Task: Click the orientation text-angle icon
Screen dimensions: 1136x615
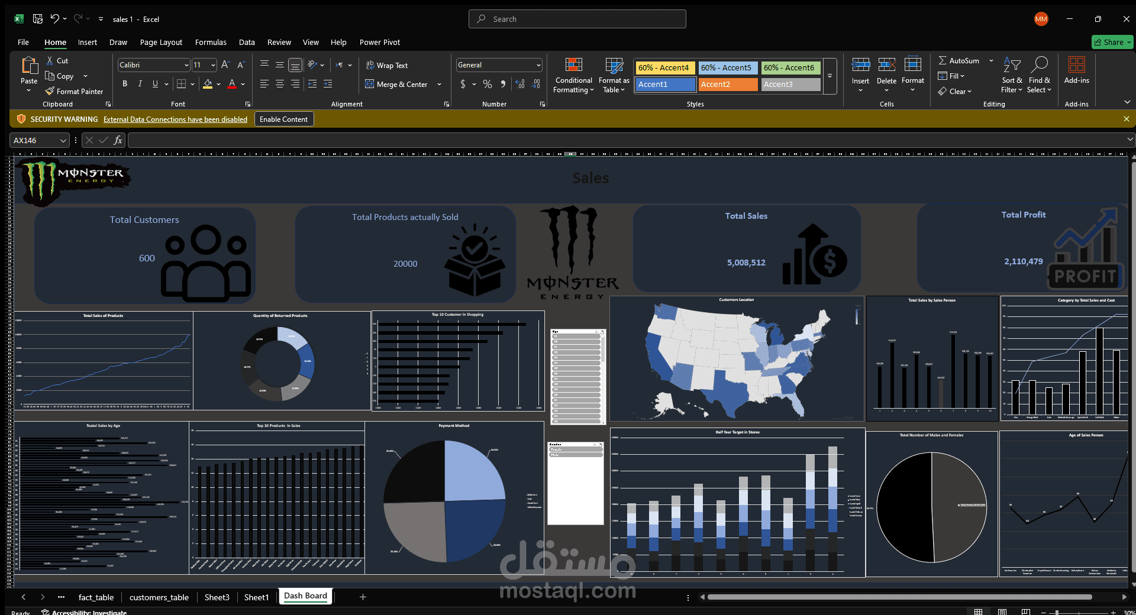Action: pyautogui.click(x=312, y=64)
